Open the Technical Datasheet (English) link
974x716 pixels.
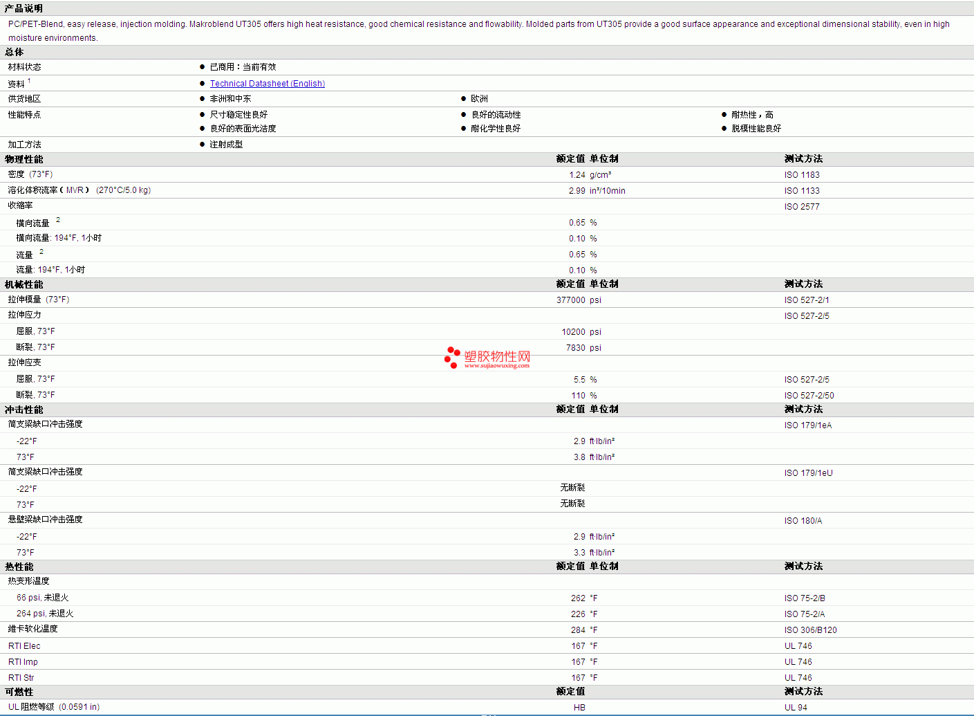(x=267, y=84)
